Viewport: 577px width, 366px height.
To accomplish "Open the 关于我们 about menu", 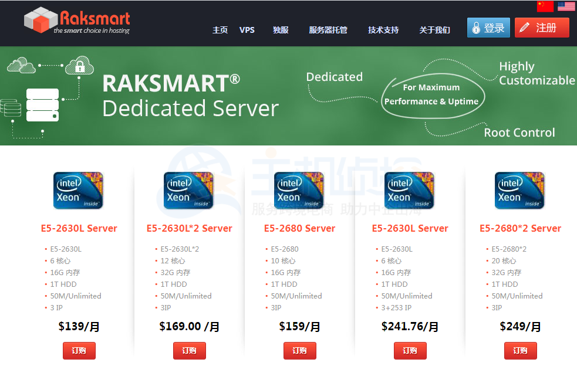I will point(434,30).
